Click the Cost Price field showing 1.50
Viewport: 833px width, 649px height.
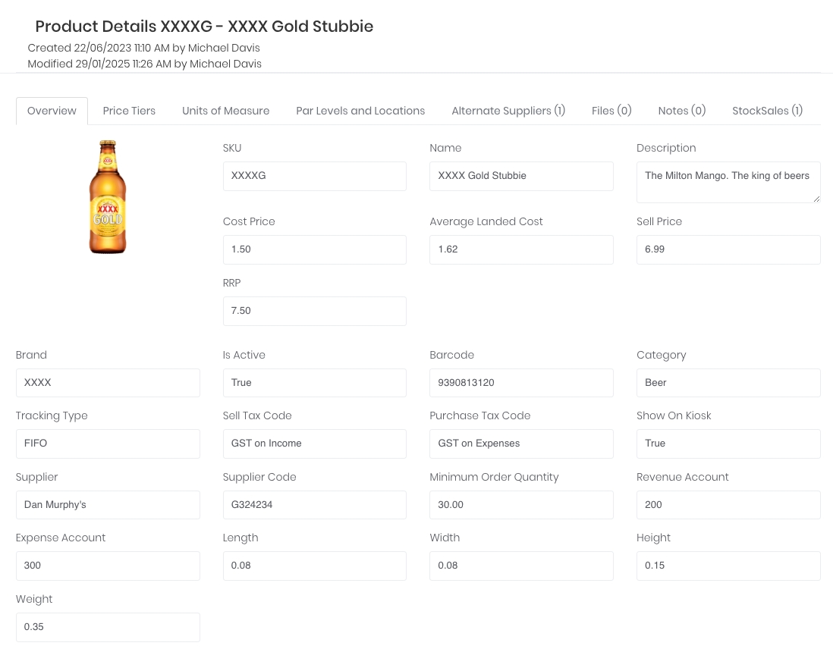click(x=315, y=249)
